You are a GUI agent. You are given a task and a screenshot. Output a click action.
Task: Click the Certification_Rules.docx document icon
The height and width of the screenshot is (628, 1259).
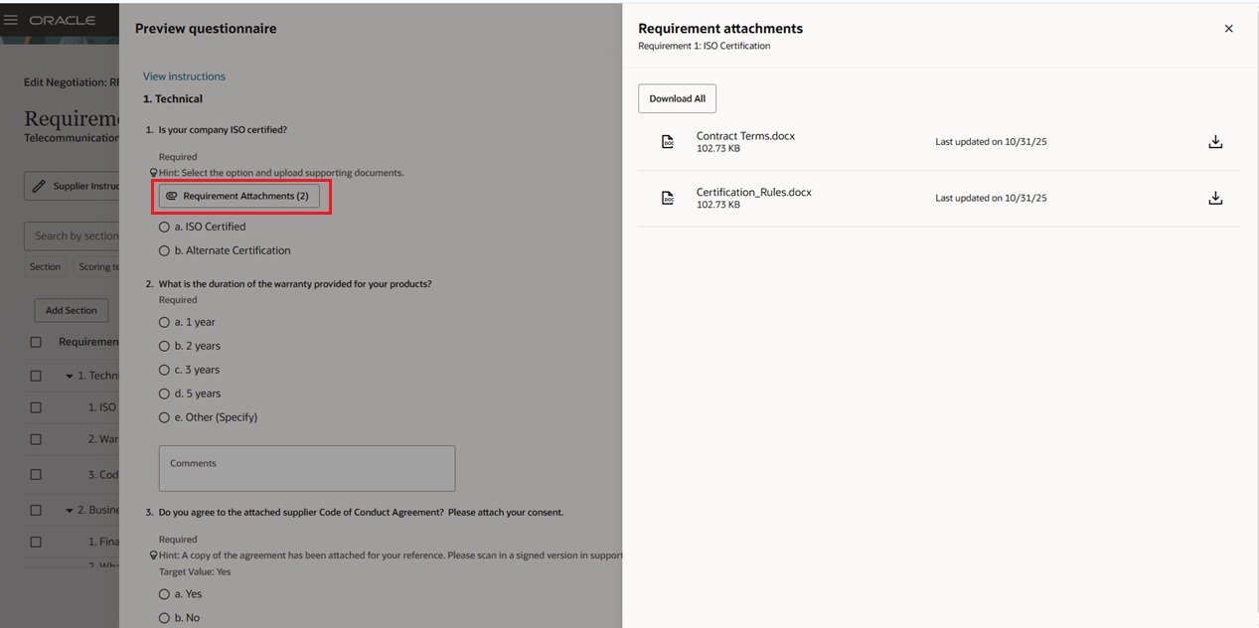click(x=667, y=197)
